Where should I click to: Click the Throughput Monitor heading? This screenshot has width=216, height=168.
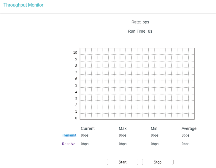23,5
